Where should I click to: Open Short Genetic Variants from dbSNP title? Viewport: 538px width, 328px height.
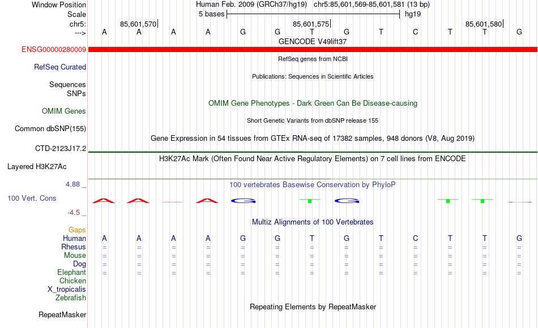click(x=313, y=120)
